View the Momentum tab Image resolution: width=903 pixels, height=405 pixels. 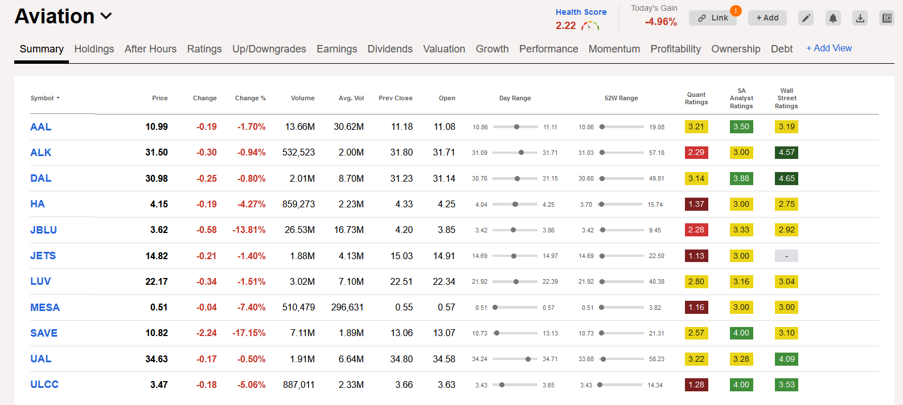(614, 49)
